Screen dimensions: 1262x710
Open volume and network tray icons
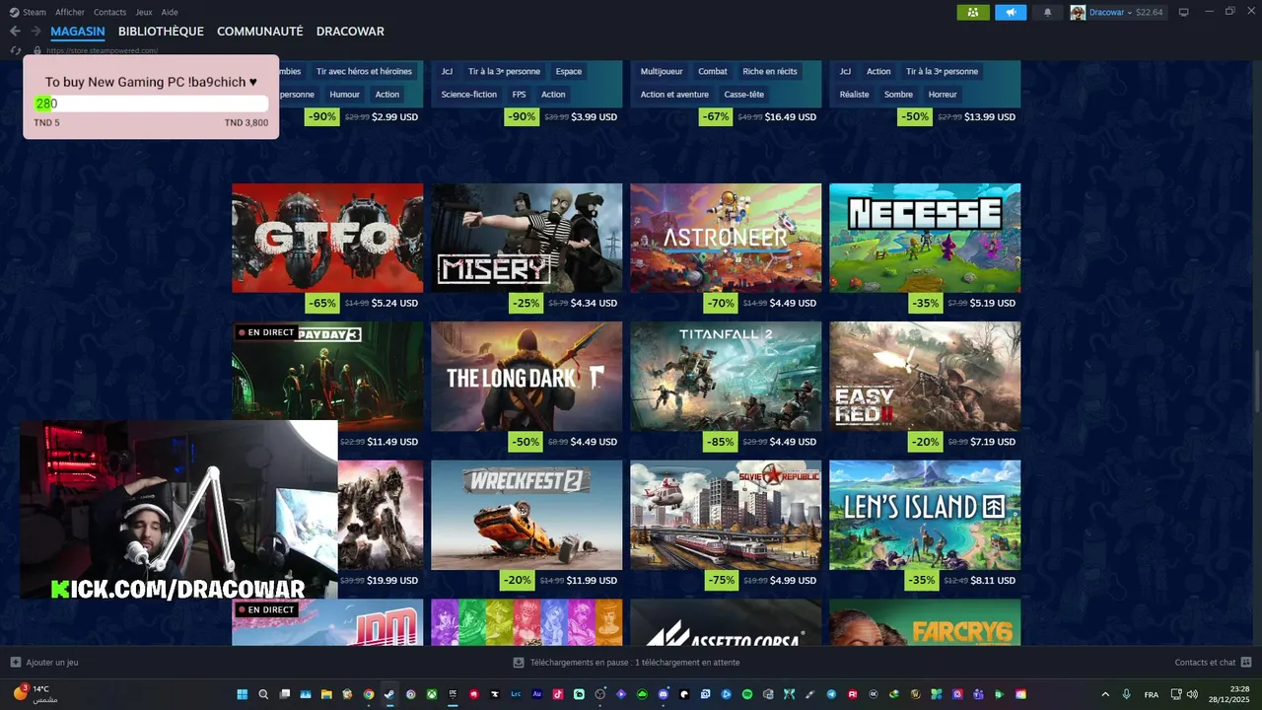point(1184,694)
